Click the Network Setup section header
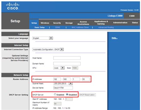The image size is (141, 110). (15, 75)
